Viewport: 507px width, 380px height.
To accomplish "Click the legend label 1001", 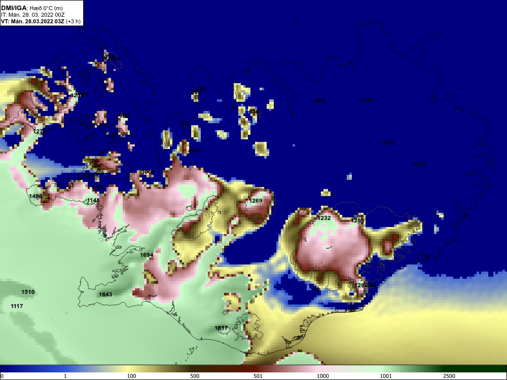I will [x=386, y=376].
